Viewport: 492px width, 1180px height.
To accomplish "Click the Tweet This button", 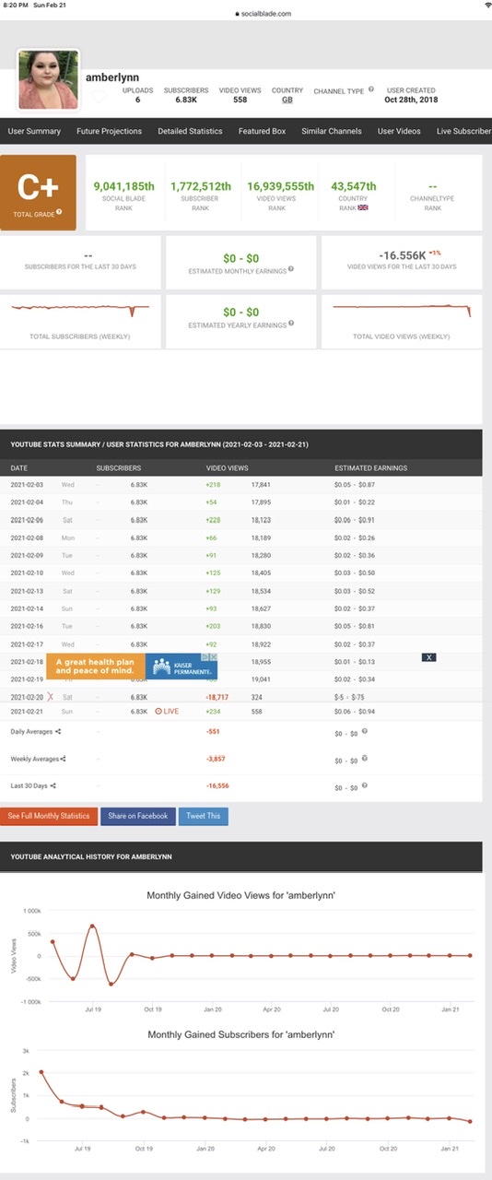I will click(204, 816).
